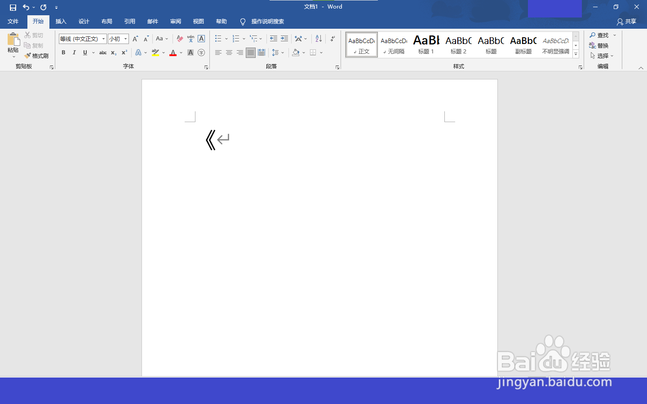Toggle subscript formatting
647x404 pixels.
[x=114, y=53]
